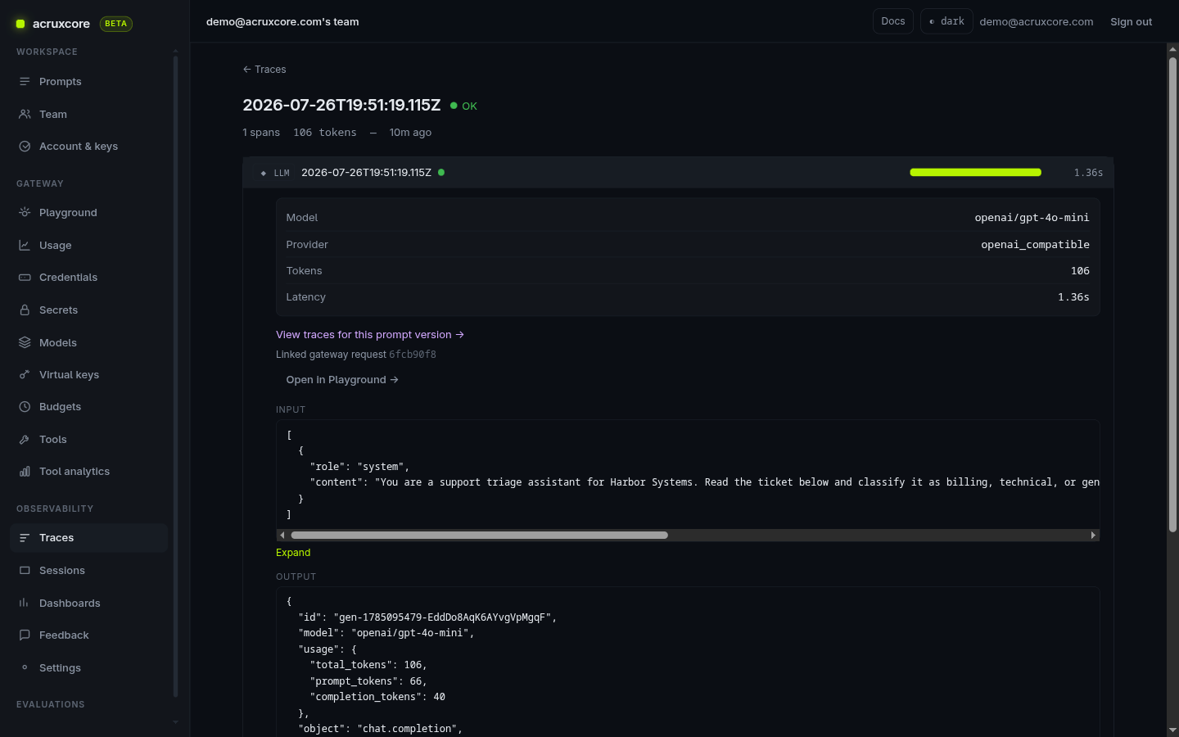1179x737 pixels.
Task: Open Settings via its sidebar icon
Action: 25,668
